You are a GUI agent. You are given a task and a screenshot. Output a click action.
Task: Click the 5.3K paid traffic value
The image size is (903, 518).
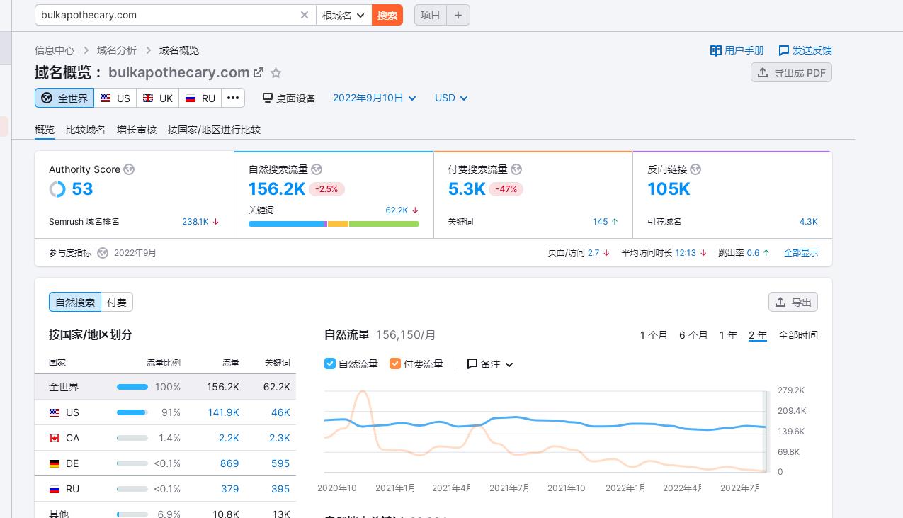467,189
